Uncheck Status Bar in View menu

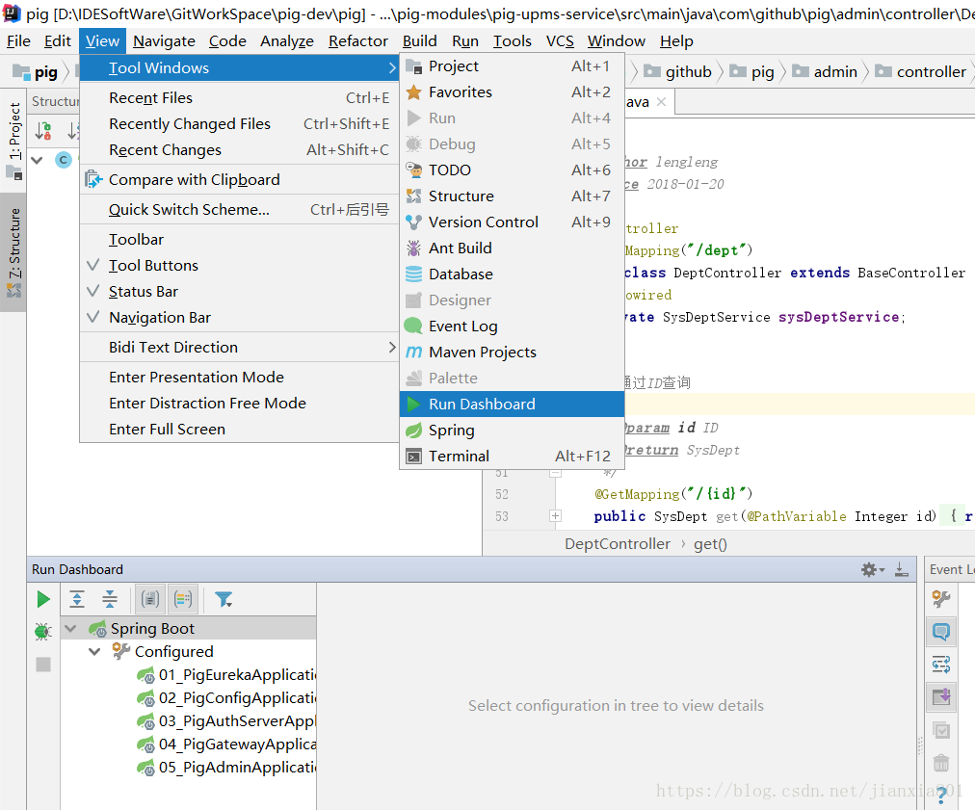[x=239, y=292]
